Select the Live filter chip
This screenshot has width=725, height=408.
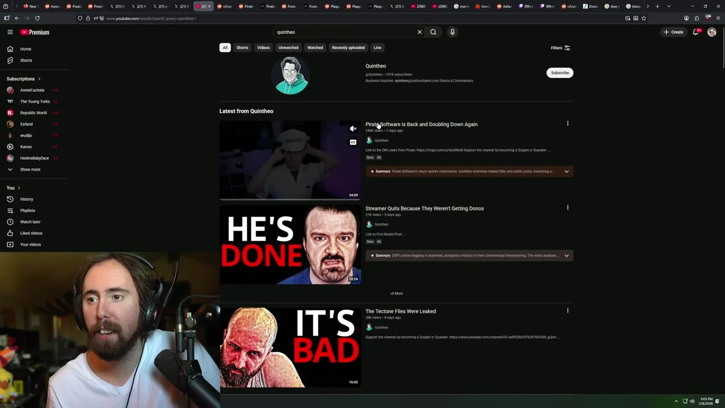377,48
